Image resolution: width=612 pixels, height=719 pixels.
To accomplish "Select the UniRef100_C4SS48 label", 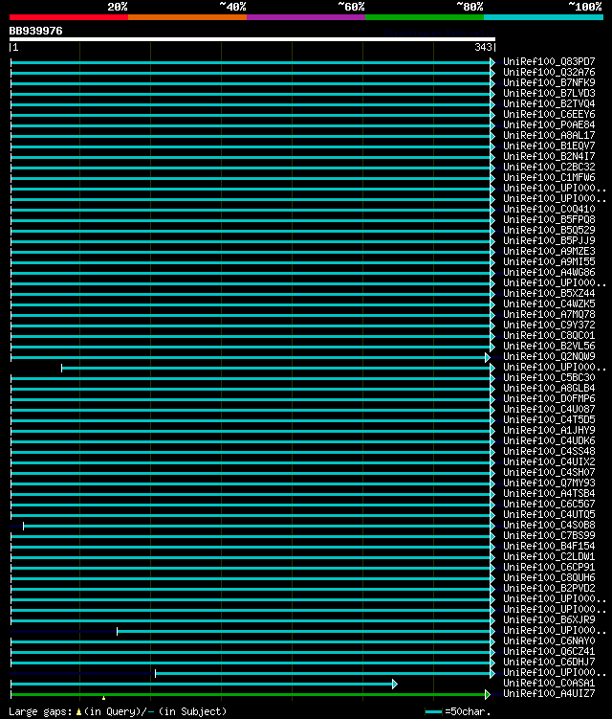I will [549, 452].
